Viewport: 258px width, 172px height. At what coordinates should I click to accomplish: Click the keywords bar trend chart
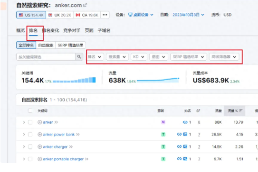pyautogui.click(x=74, y=80)
